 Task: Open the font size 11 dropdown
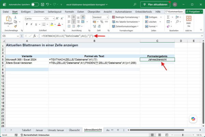[x=54, y=18]
